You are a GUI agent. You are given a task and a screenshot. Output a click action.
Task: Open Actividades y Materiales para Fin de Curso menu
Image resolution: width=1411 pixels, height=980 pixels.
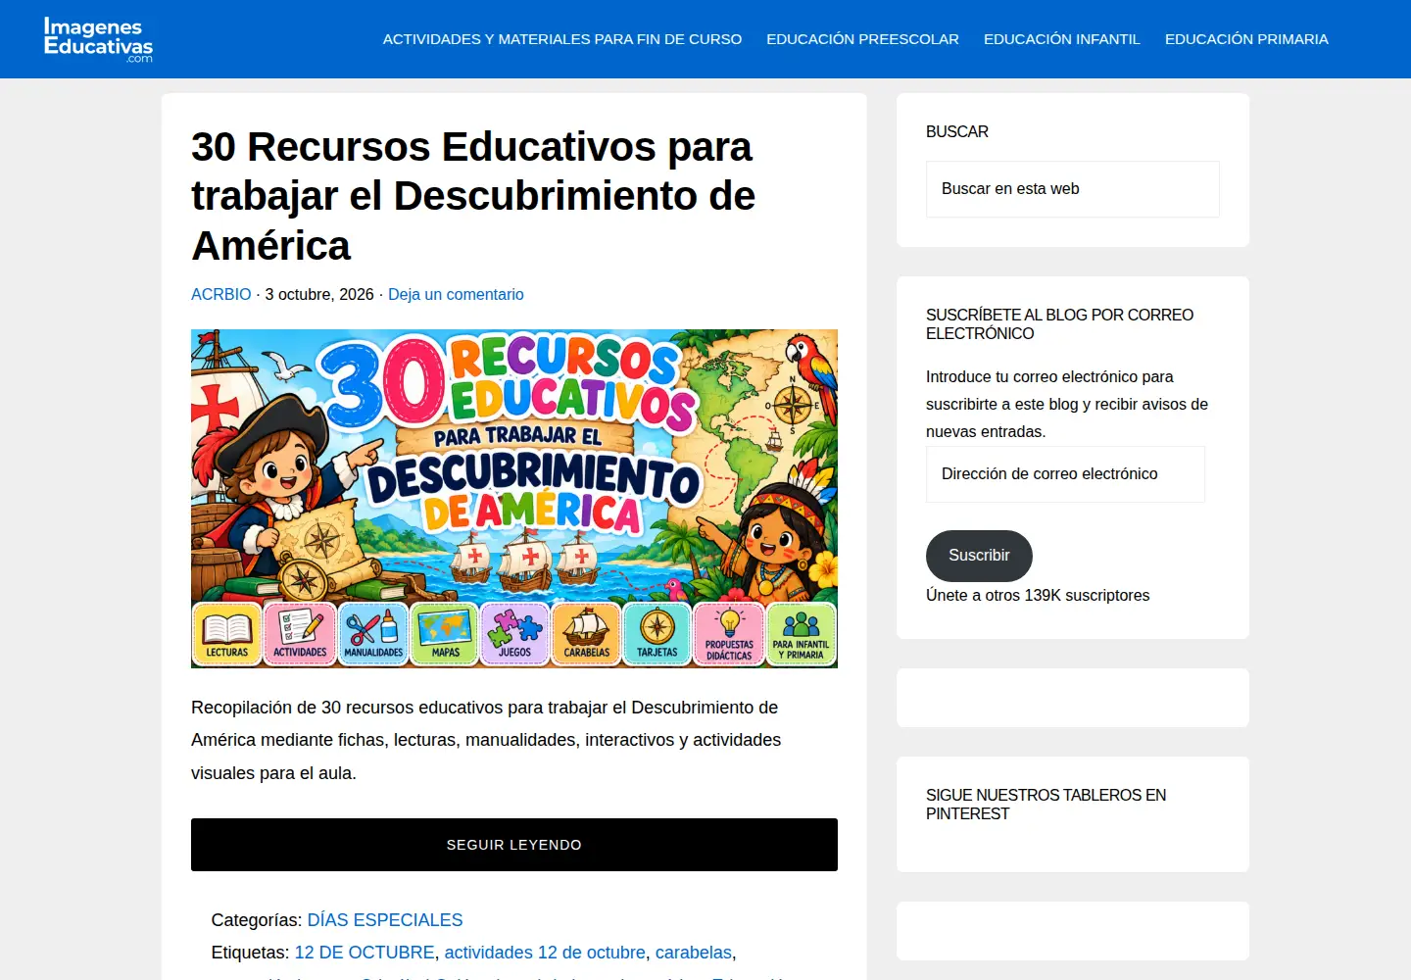(x=562, y=39)
